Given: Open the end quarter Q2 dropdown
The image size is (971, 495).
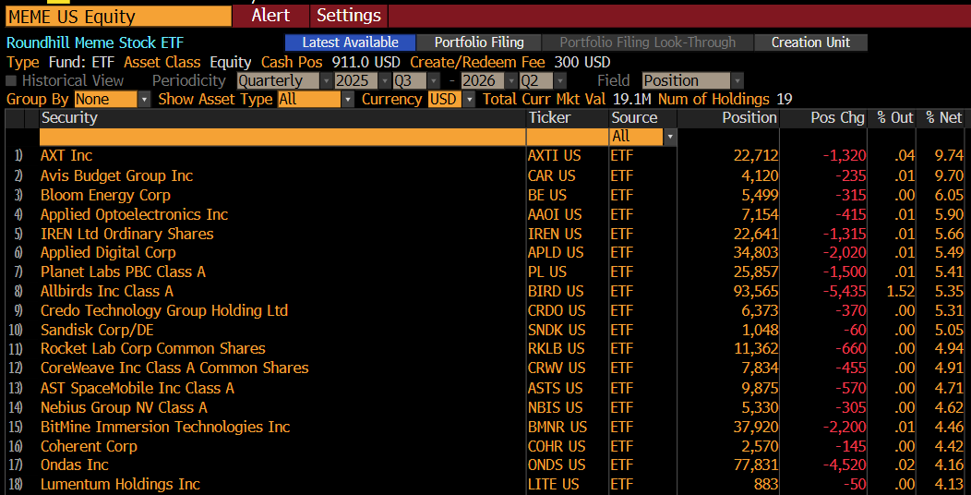Looking at the screenshot, I should click(x=543, y=80).
